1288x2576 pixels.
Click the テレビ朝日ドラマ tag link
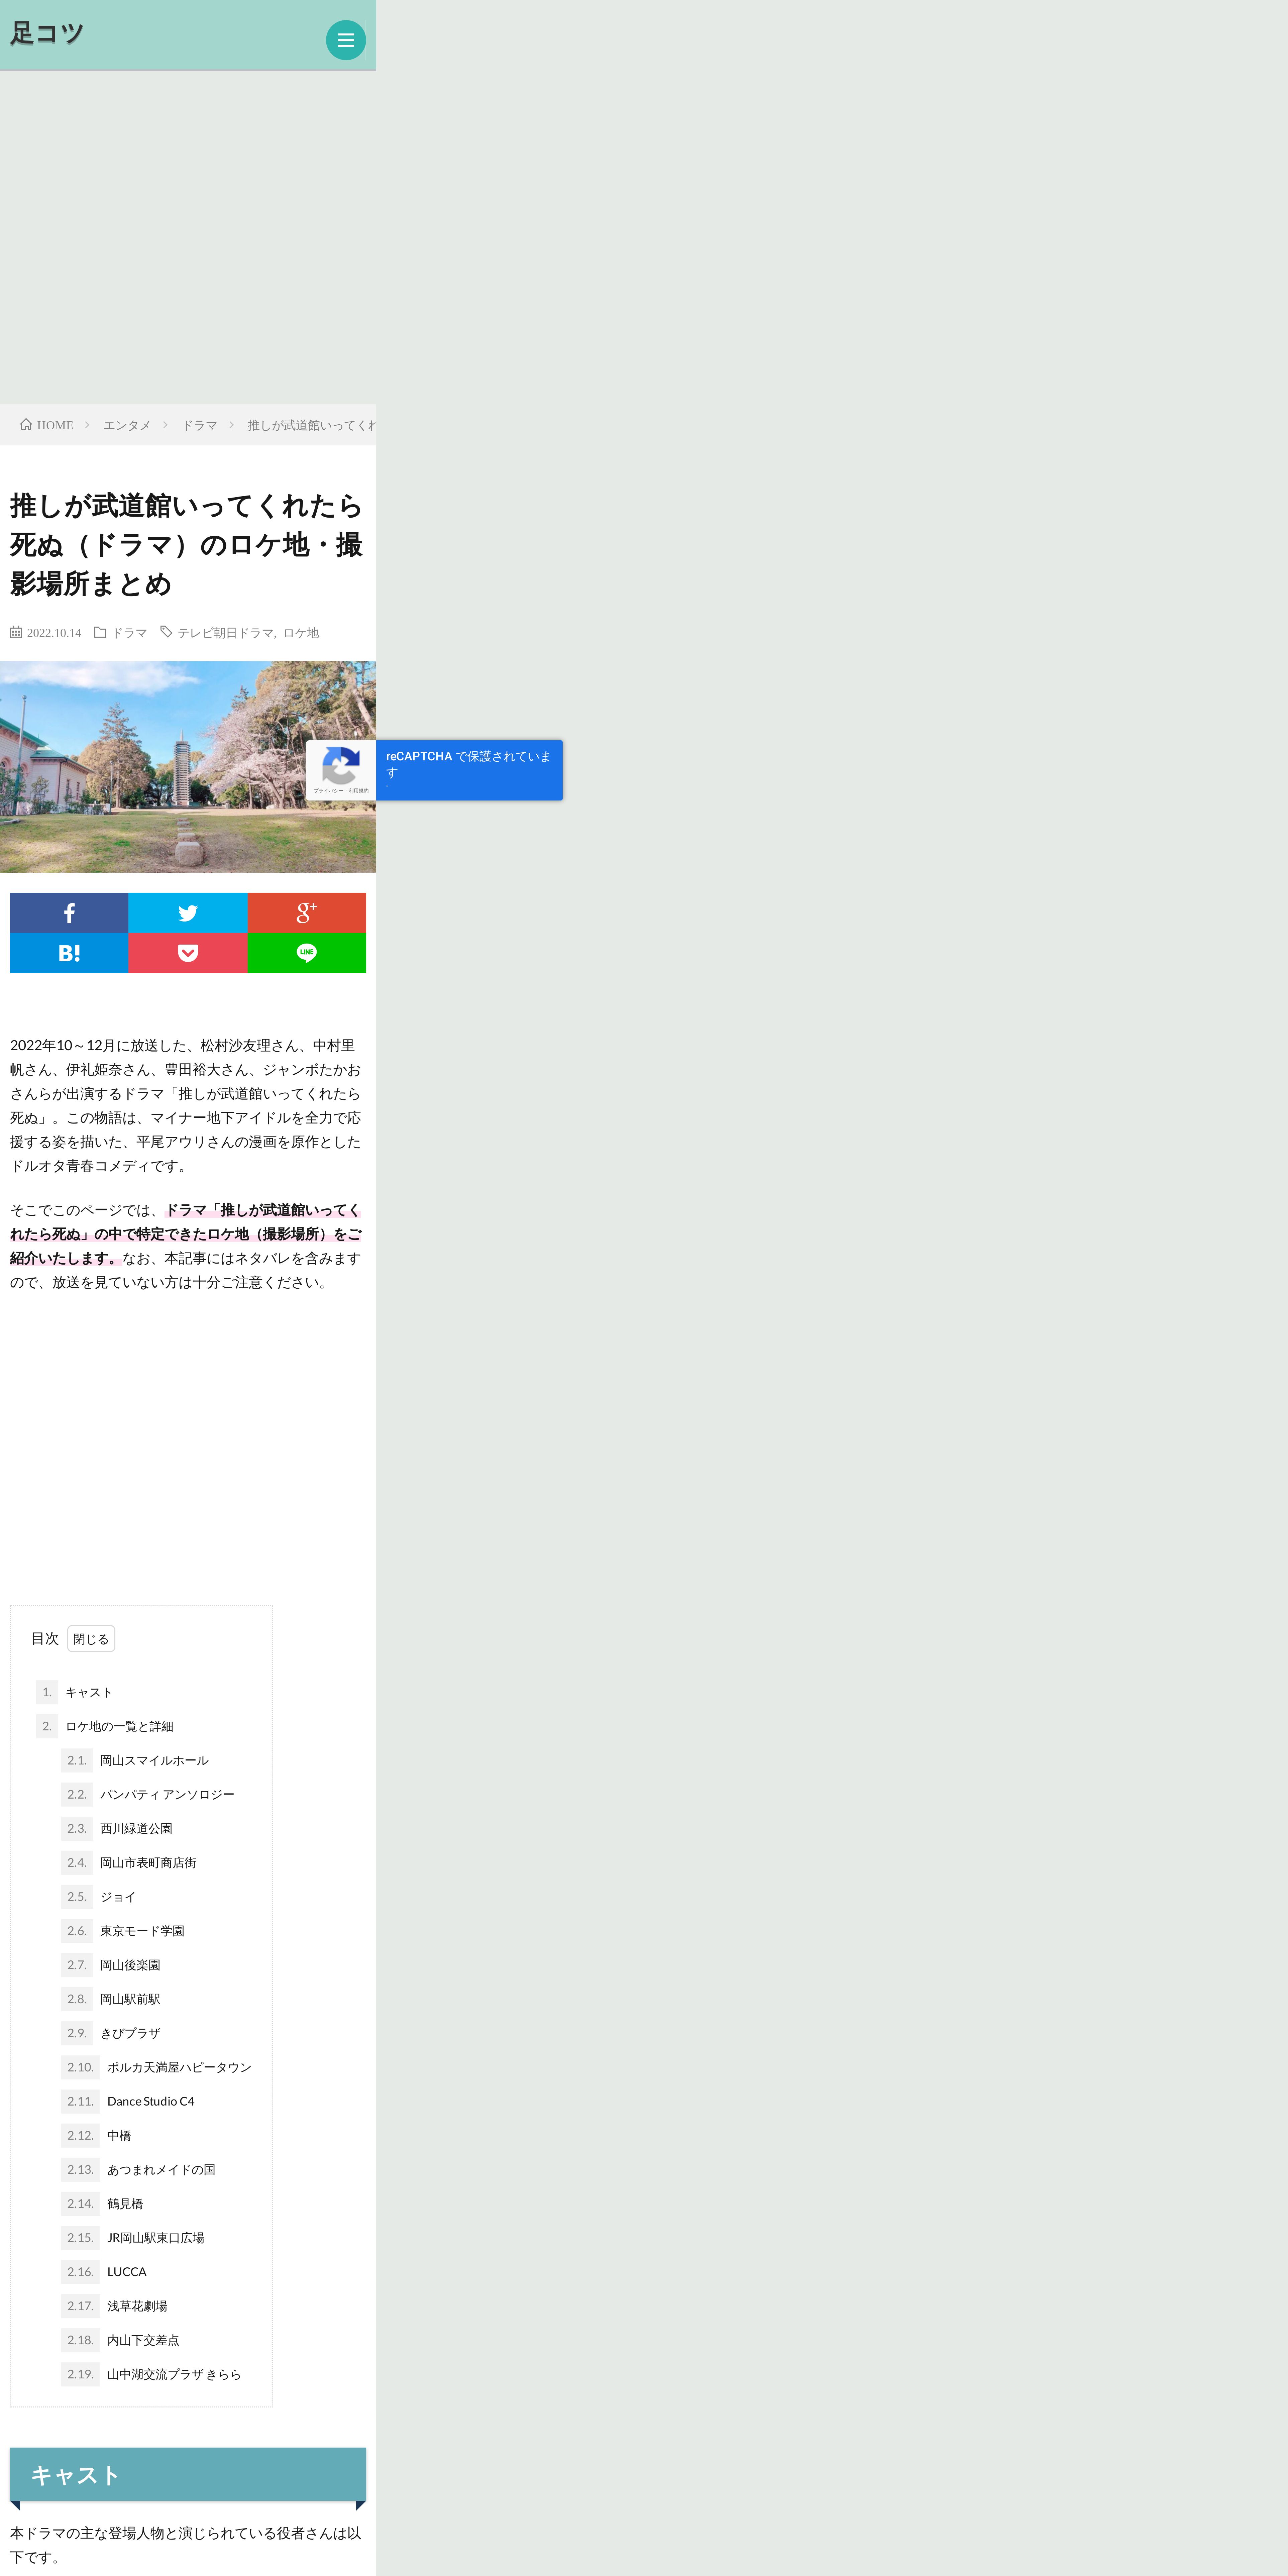click(225, 633)
